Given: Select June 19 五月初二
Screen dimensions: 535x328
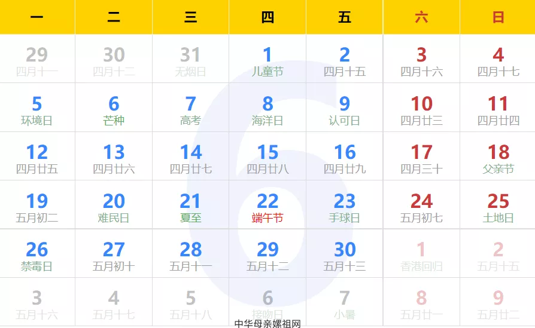Looking at the screenshot, I should pos(37,205).
